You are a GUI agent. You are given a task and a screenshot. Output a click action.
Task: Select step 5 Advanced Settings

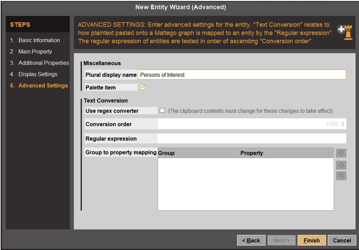tap(39, 85)
